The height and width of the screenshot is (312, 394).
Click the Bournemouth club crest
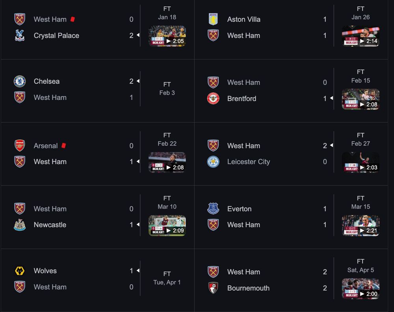click(x=213, y=288)
